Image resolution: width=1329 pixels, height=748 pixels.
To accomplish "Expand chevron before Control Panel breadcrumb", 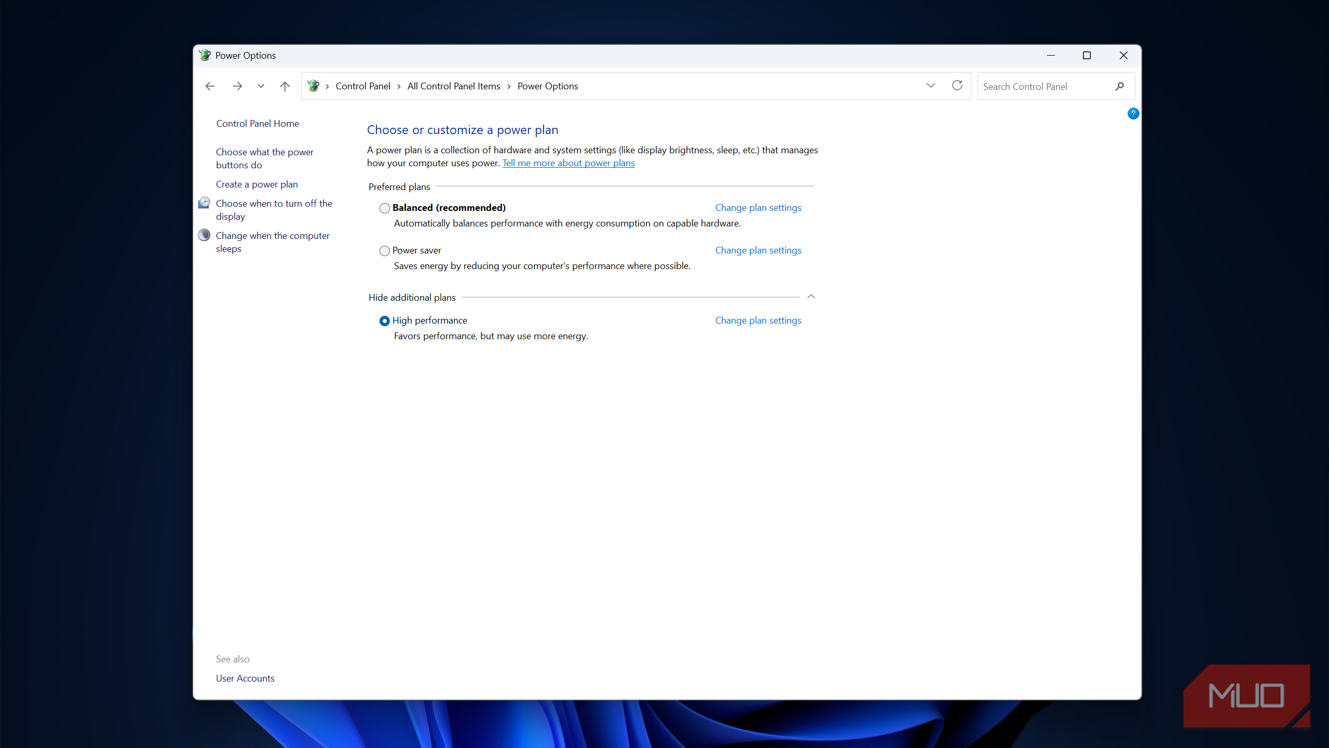I will click(327, 87).
